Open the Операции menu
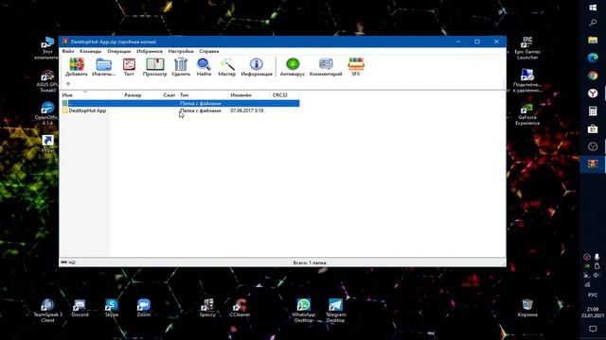Viewport: 606px width, 340px height. pos(119,51)
